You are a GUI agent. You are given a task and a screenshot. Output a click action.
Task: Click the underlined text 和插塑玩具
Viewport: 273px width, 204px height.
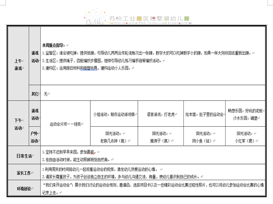pos(89,68)
